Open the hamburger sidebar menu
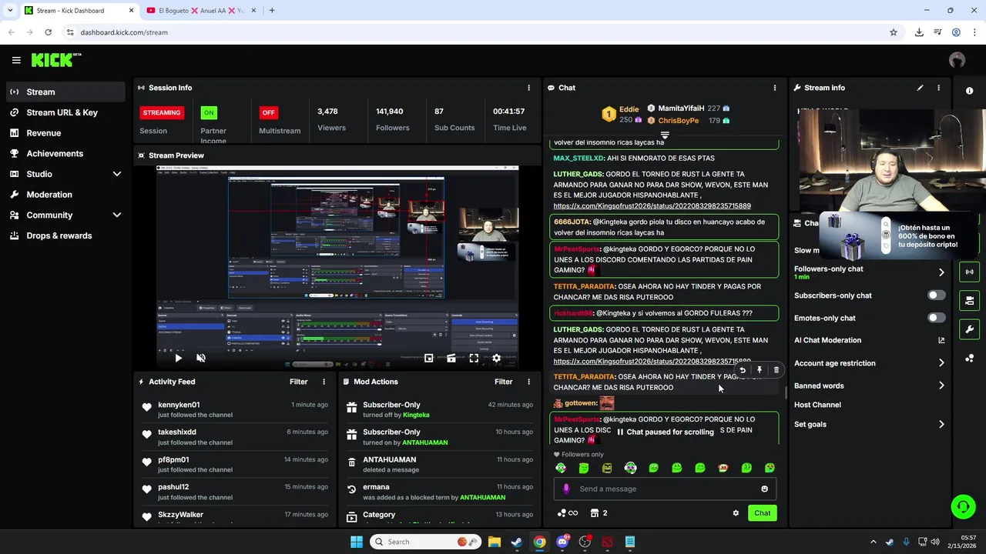This screenshot has width=986, height=554. (x=16, y=60)
